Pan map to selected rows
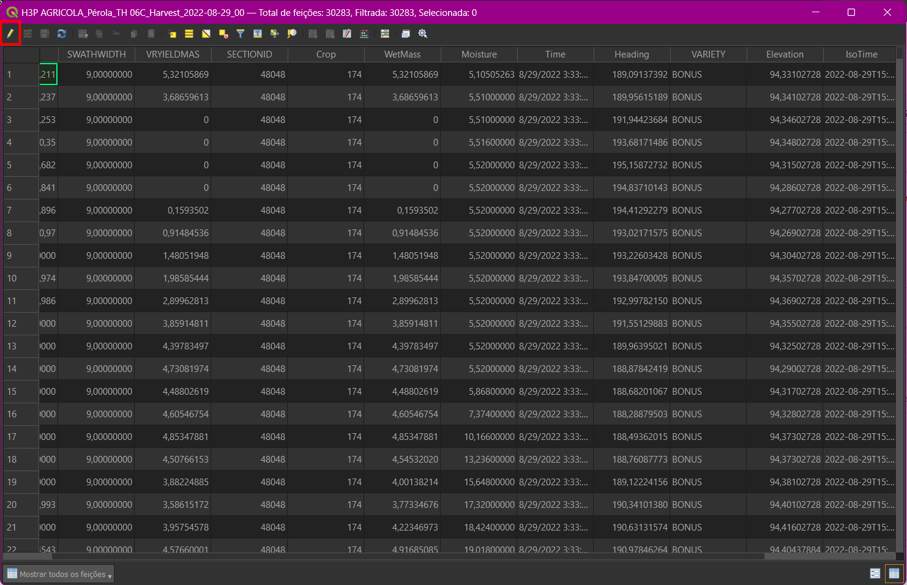 [x=275, y=34]
